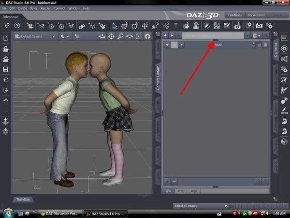Viewport: 290px width, 218px height.
Task: Click the viewport orbit/rotate view icon
Action: [102, 36]
